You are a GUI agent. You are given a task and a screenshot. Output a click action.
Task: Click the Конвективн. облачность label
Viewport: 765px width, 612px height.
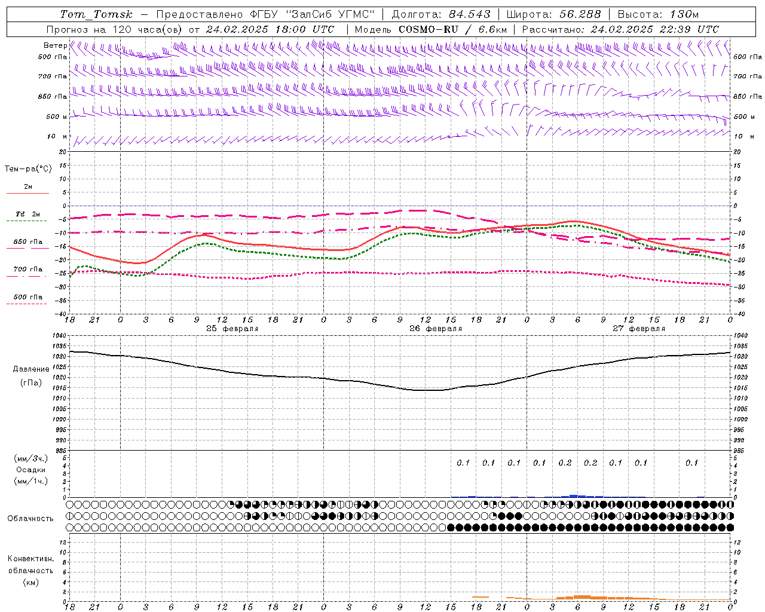point(30,564)
